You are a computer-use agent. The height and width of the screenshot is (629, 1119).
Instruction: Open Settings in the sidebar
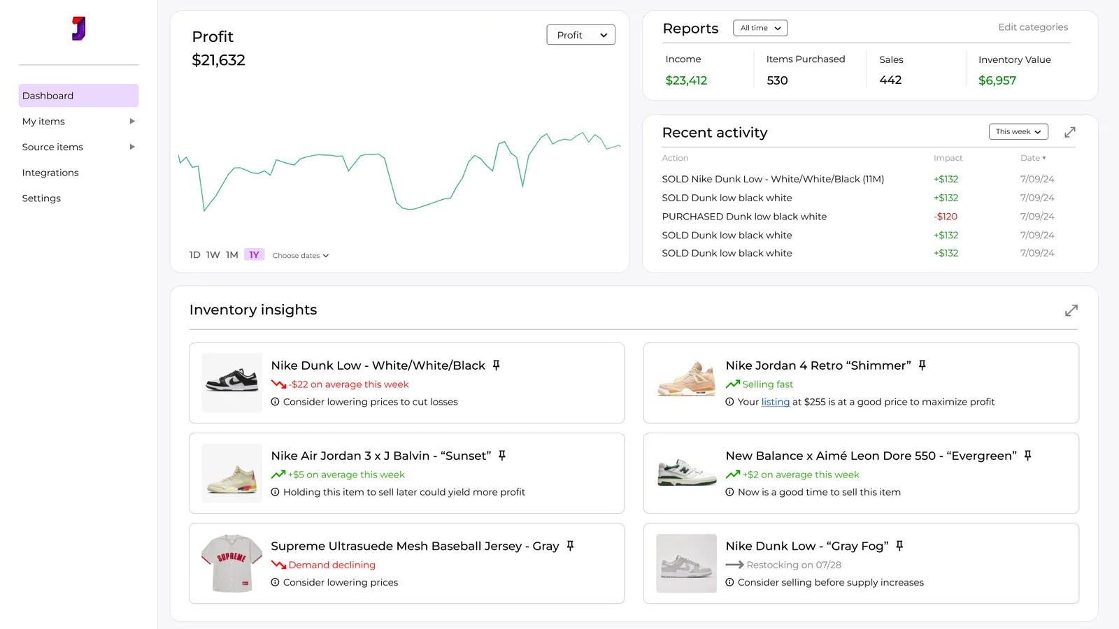pyautogui.click(x=41, y=198)
